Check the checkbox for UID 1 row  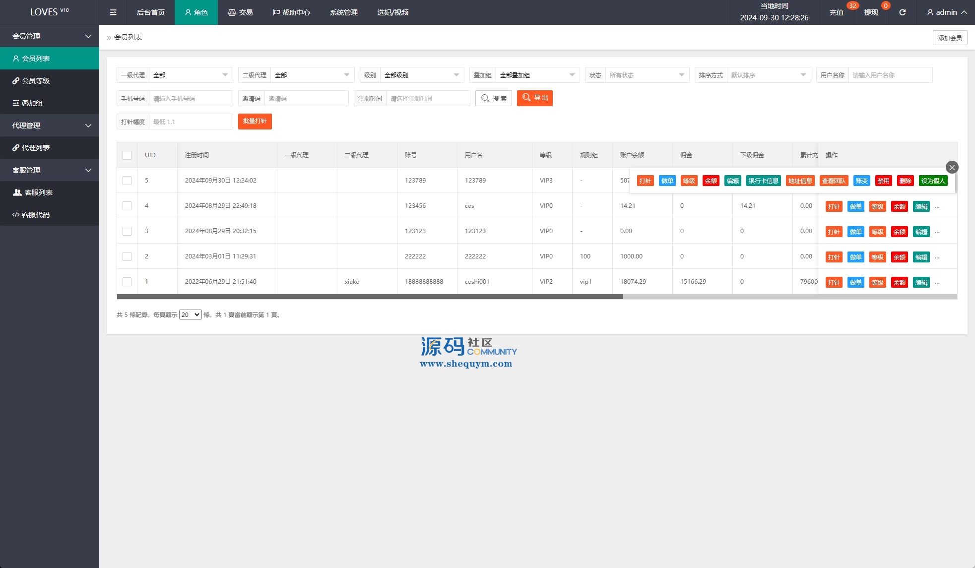[127, 282]
